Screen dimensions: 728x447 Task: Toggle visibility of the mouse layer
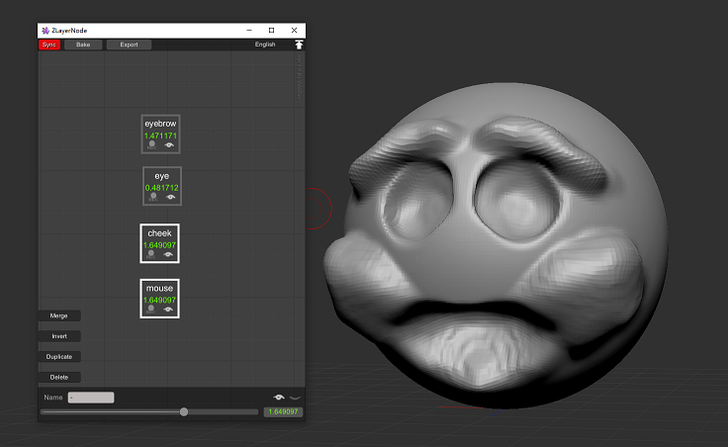click(168, 310)
